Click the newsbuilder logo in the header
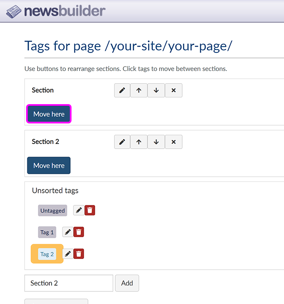 pos(56,11)
